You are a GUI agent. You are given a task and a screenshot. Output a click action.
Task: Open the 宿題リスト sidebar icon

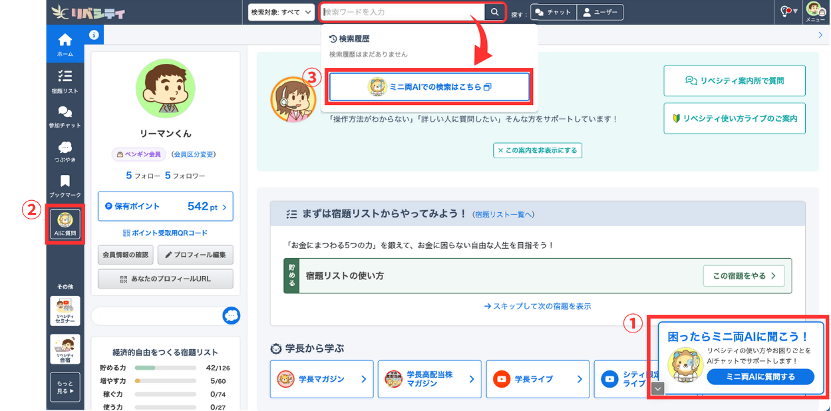(x=65, y=80)
